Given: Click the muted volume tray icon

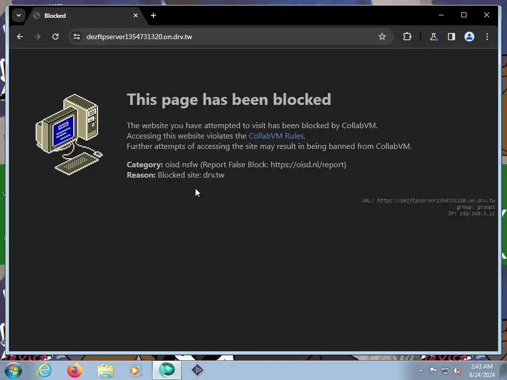Looking at the screenshot, I should click(457, 371).
